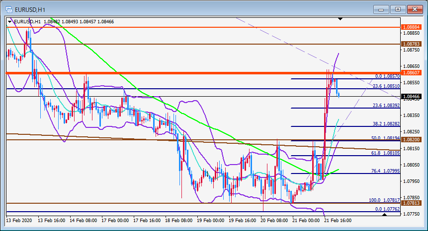Screen dimensions: 428x231
Task: Click the 0.0 1.07762 Fibonacci label
Action: tap(387, 209)
